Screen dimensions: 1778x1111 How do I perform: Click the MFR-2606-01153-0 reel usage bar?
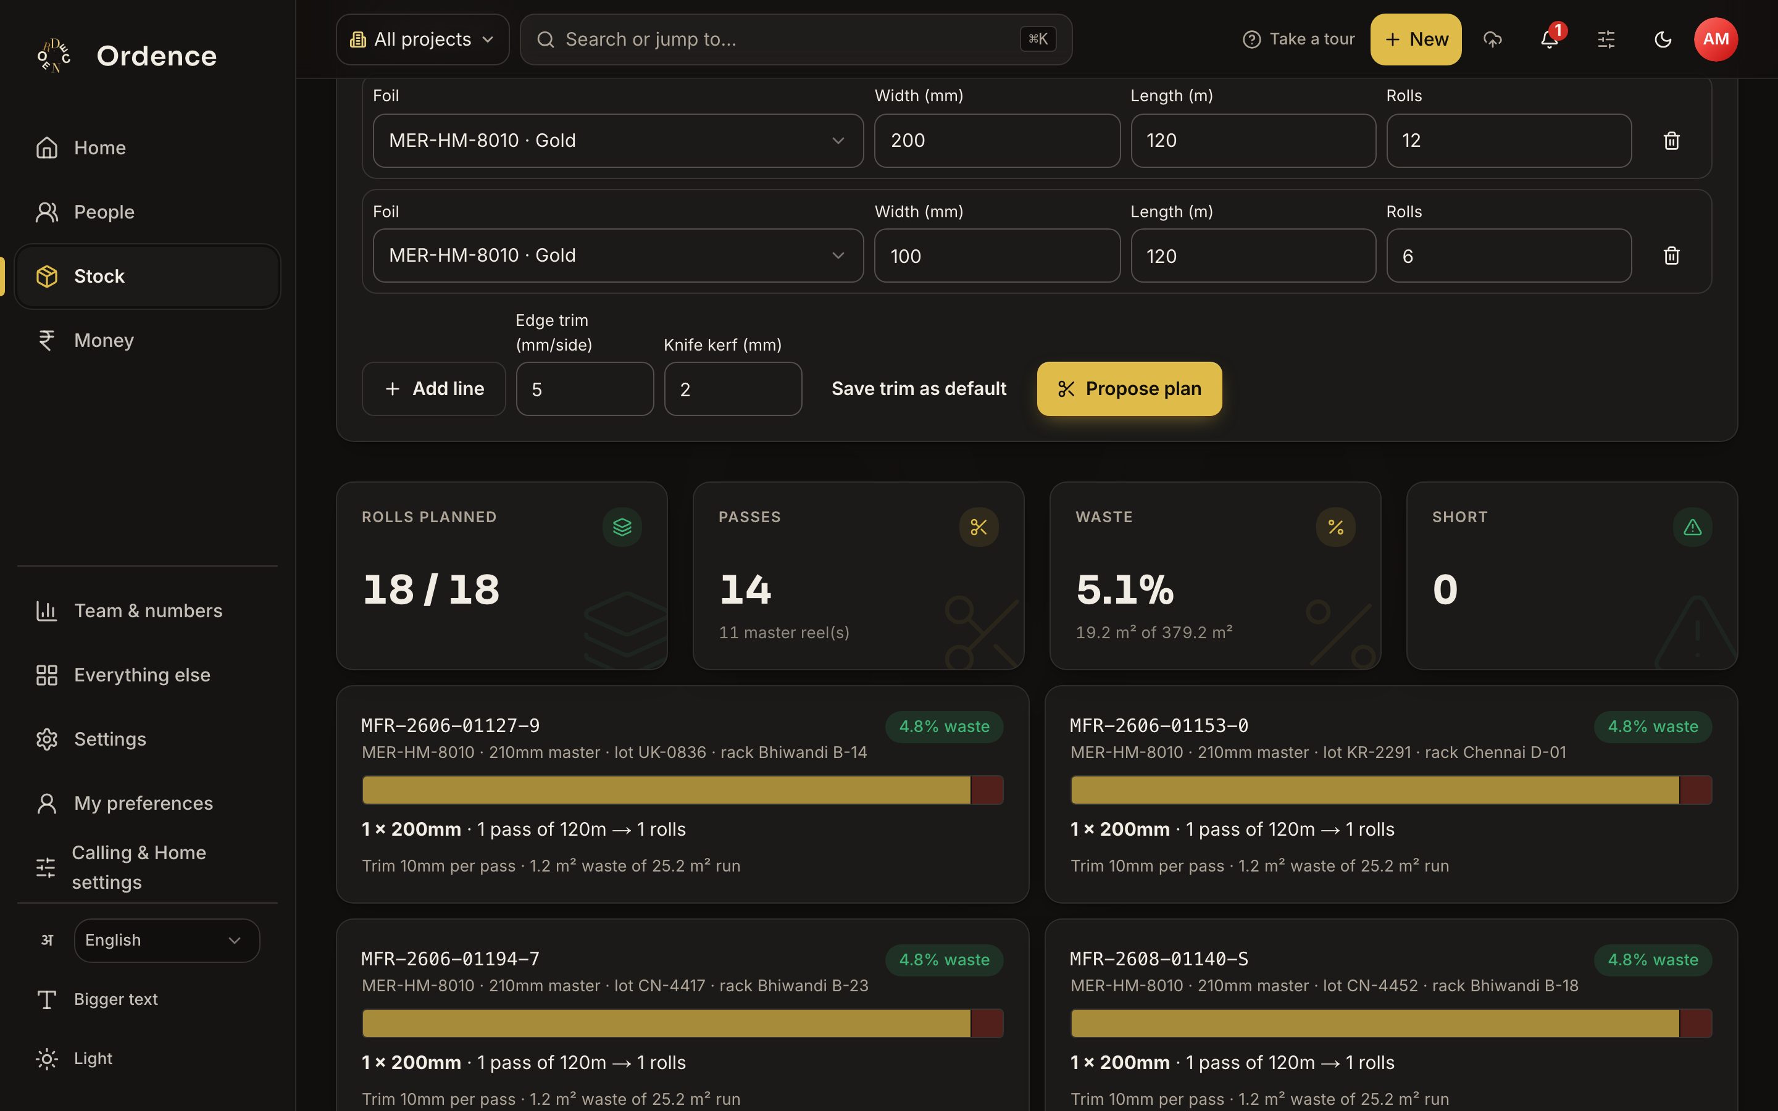tap(1391, 790)
